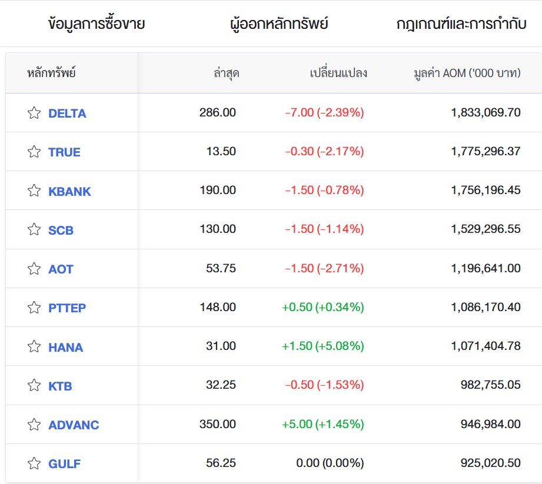Toggle the favorite star for SCB
542x484 pixels.
[34, 229]
